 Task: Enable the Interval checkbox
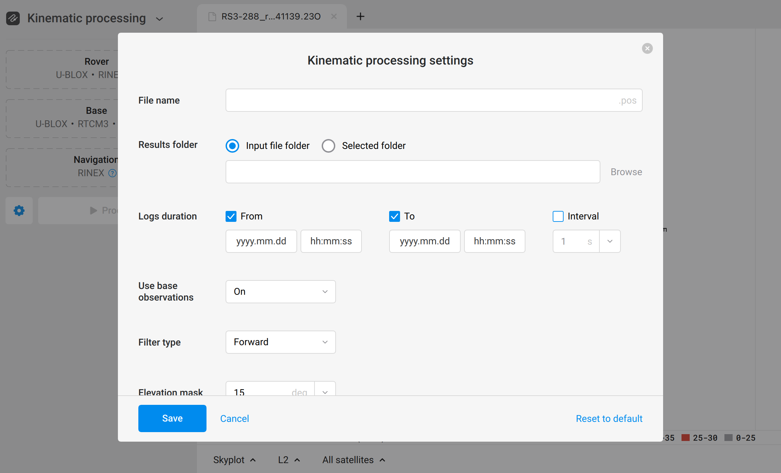click(x=558, y=216)
